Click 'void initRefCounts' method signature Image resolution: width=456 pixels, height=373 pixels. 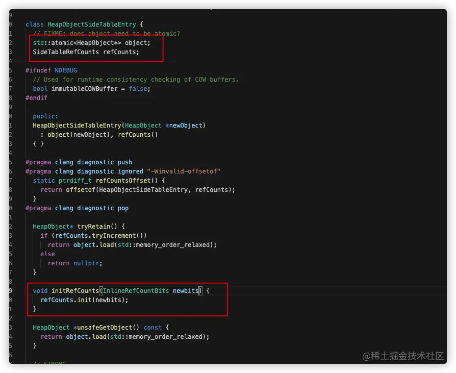click(121, 291)
